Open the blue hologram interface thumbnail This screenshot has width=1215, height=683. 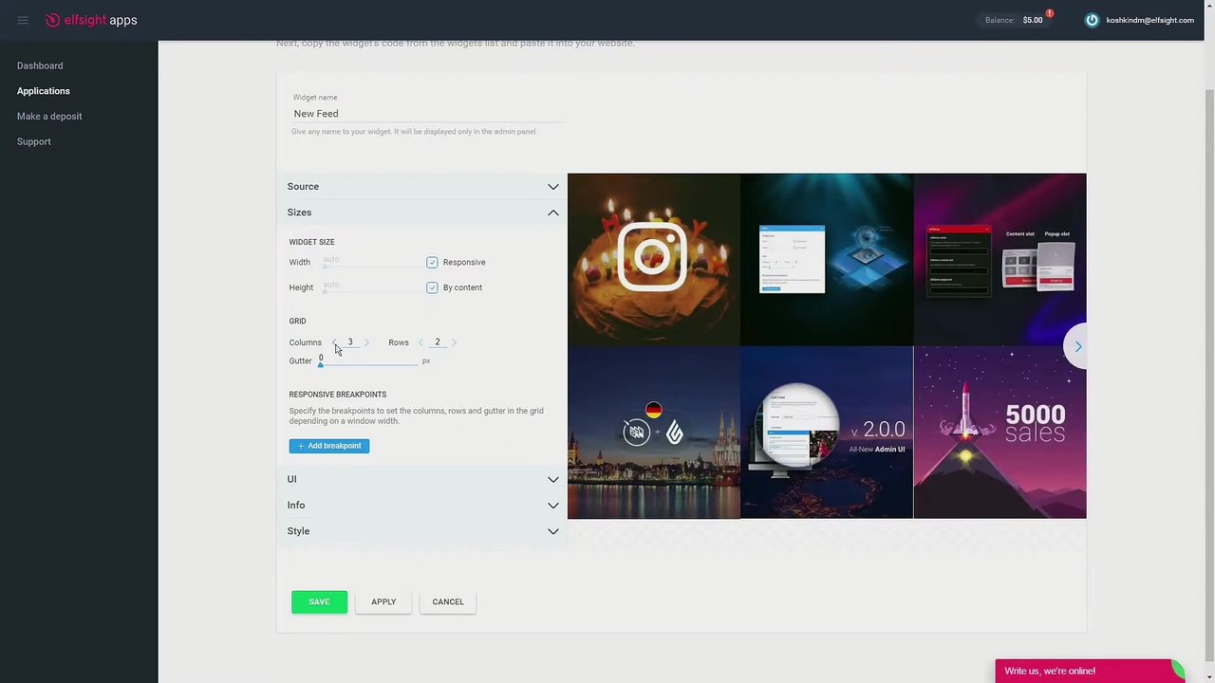tap(827, 259)
